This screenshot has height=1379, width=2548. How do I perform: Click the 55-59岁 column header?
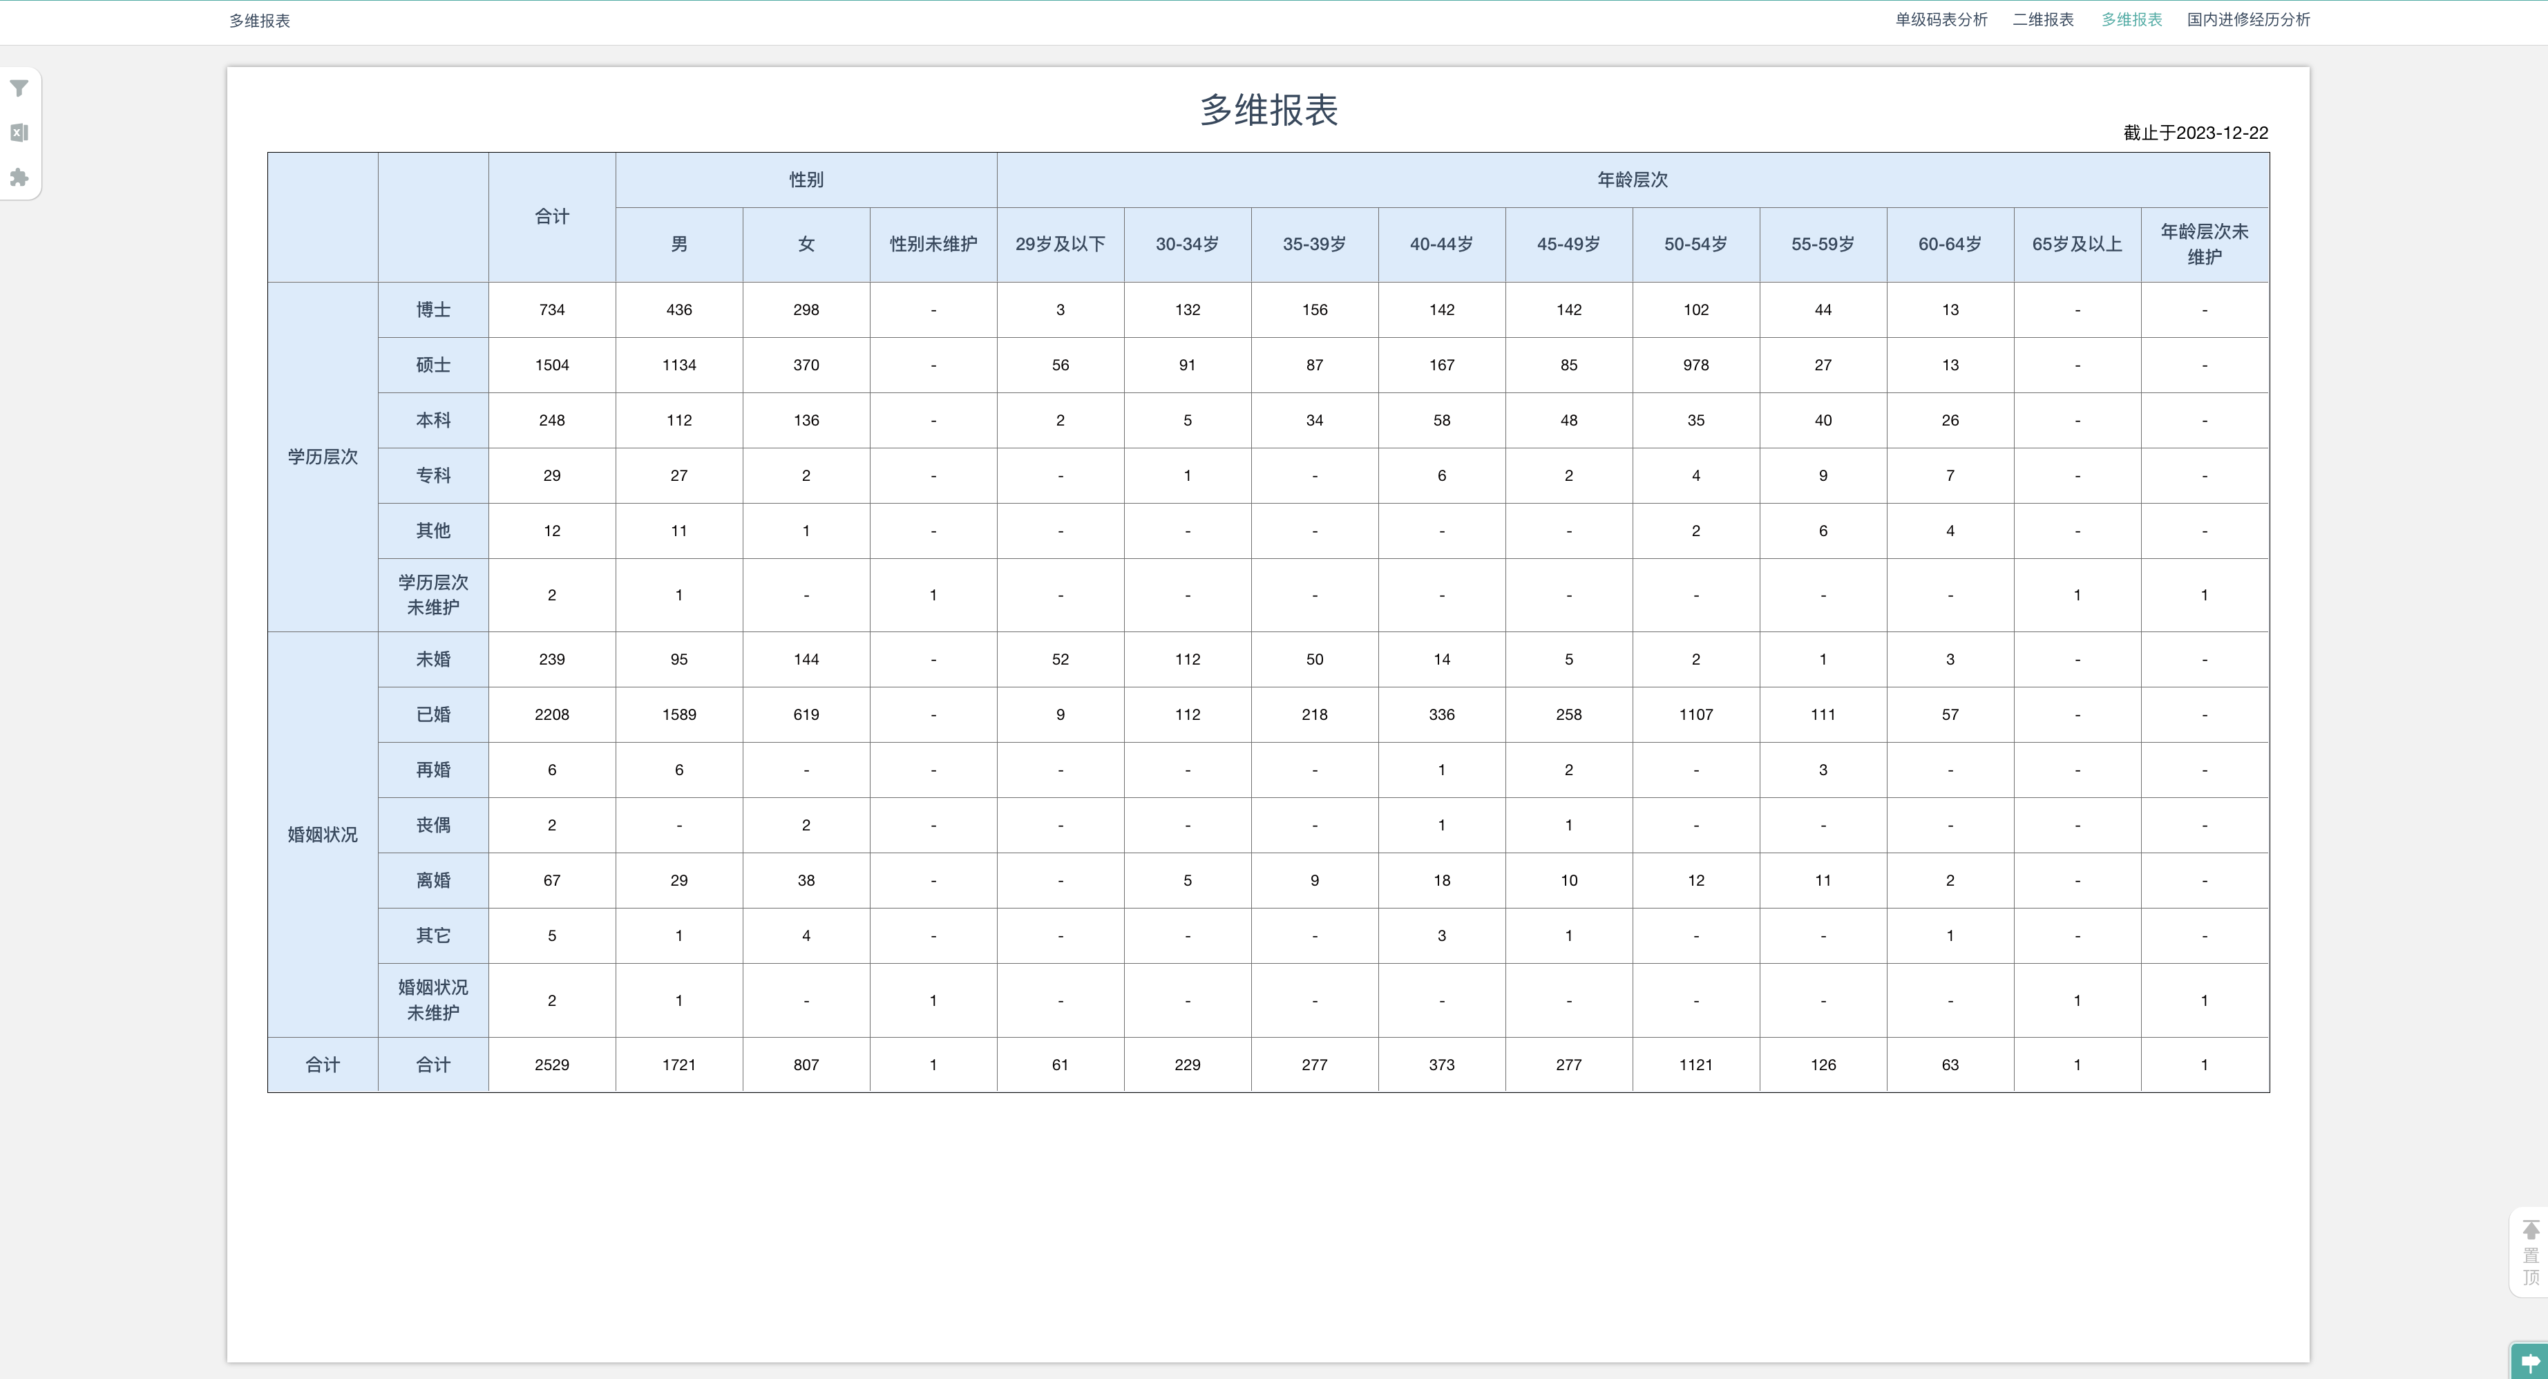point(1823,245)
